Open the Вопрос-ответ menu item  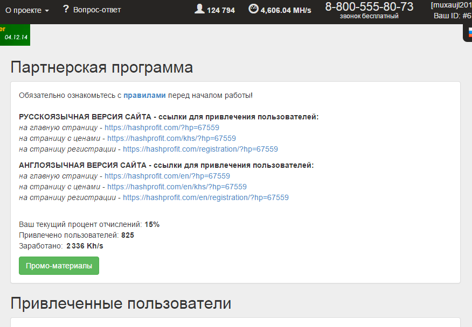tap(97, 10)
